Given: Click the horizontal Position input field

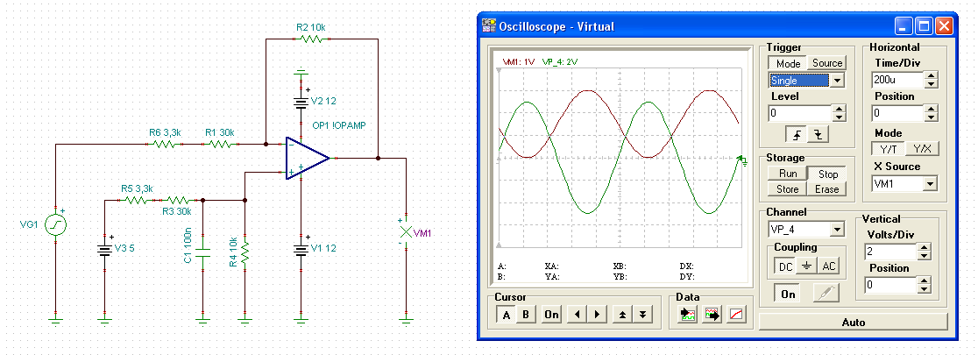Looking at the screenshot, I should 898,114.
